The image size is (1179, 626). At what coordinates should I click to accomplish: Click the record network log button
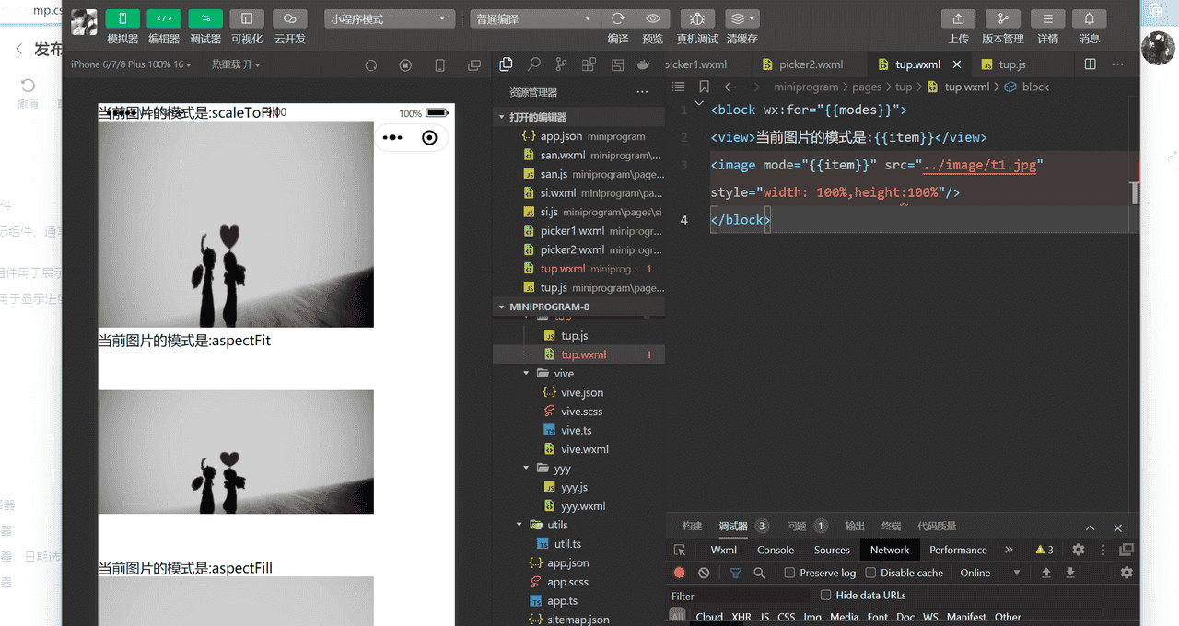680,573
